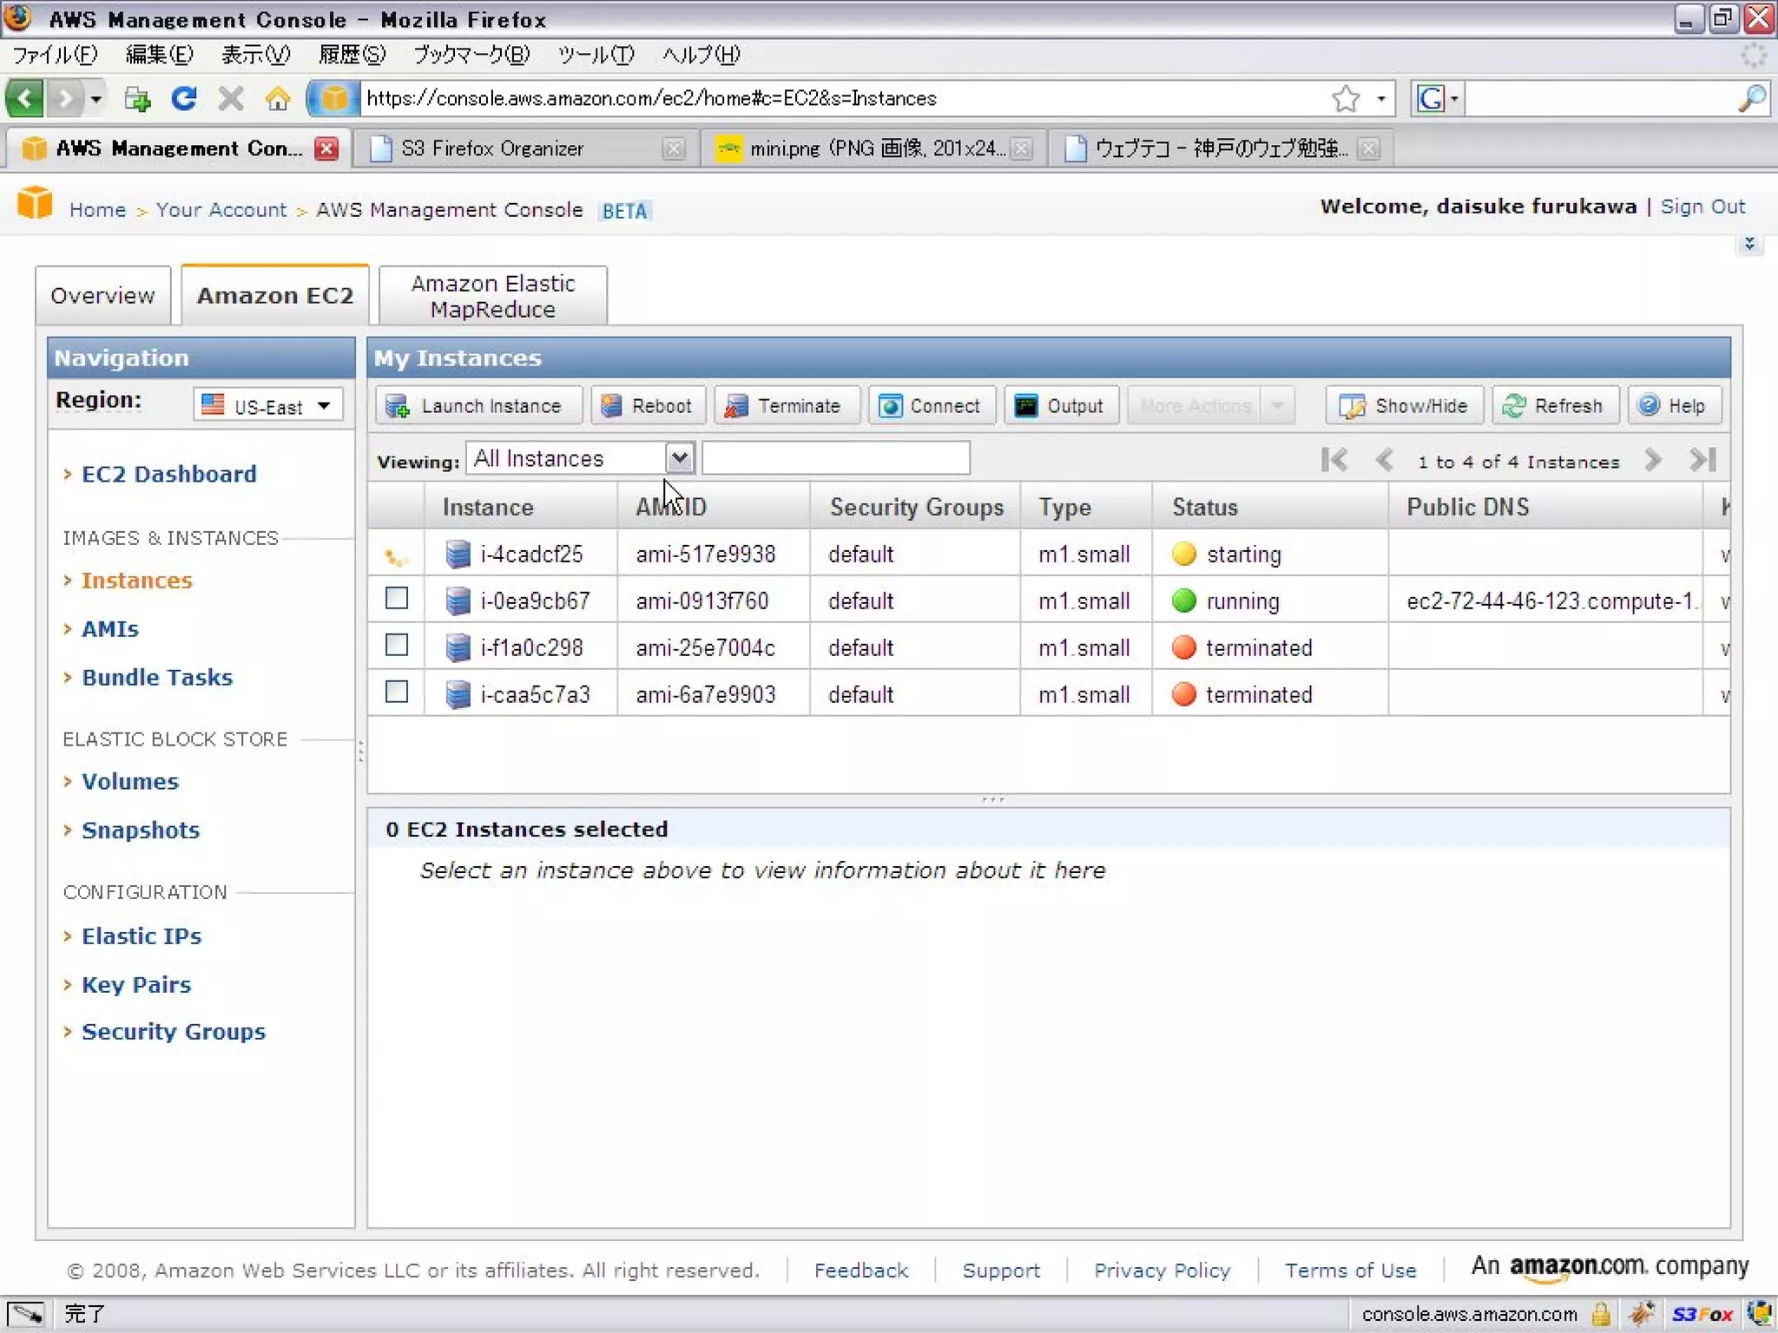Viewport: 1778px width, 1333px height.
Task: Go to next page of instances
Action: coord(1653,460)
